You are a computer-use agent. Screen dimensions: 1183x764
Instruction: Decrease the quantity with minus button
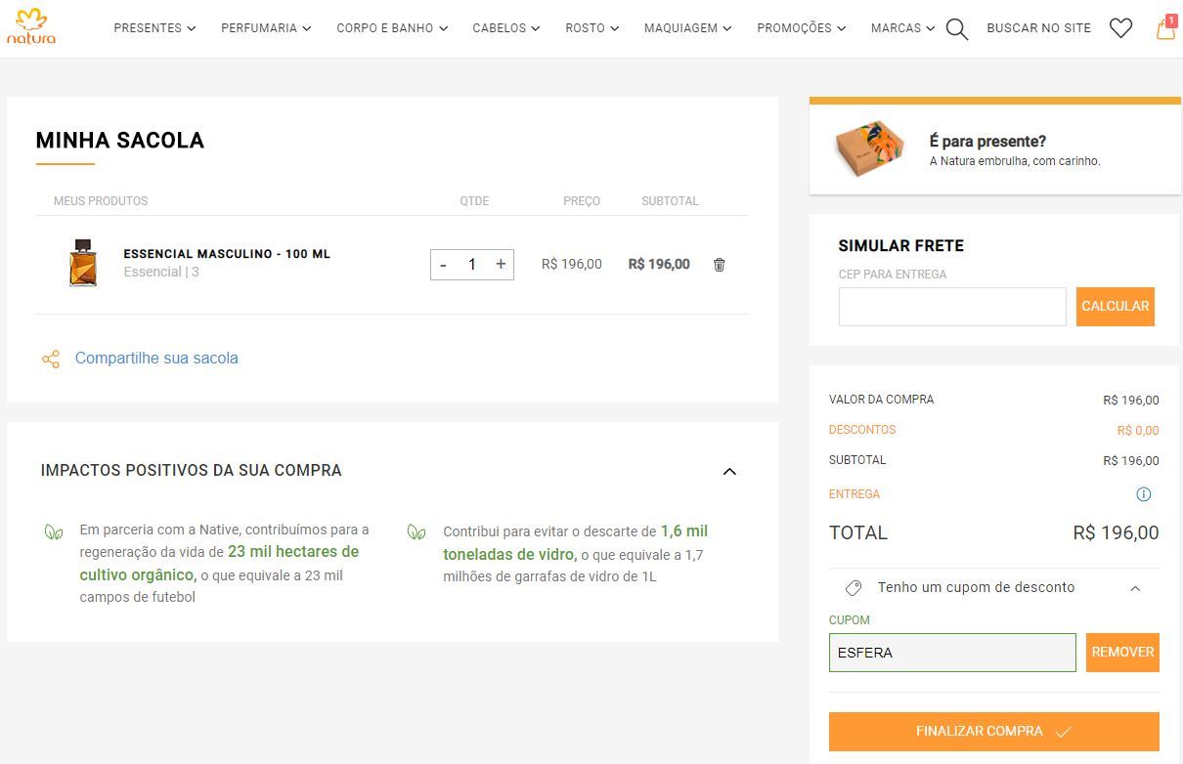(443, 265)
